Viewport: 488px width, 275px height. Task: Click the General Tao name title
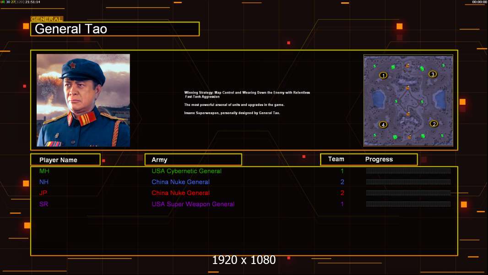click(x=71, y=29)
